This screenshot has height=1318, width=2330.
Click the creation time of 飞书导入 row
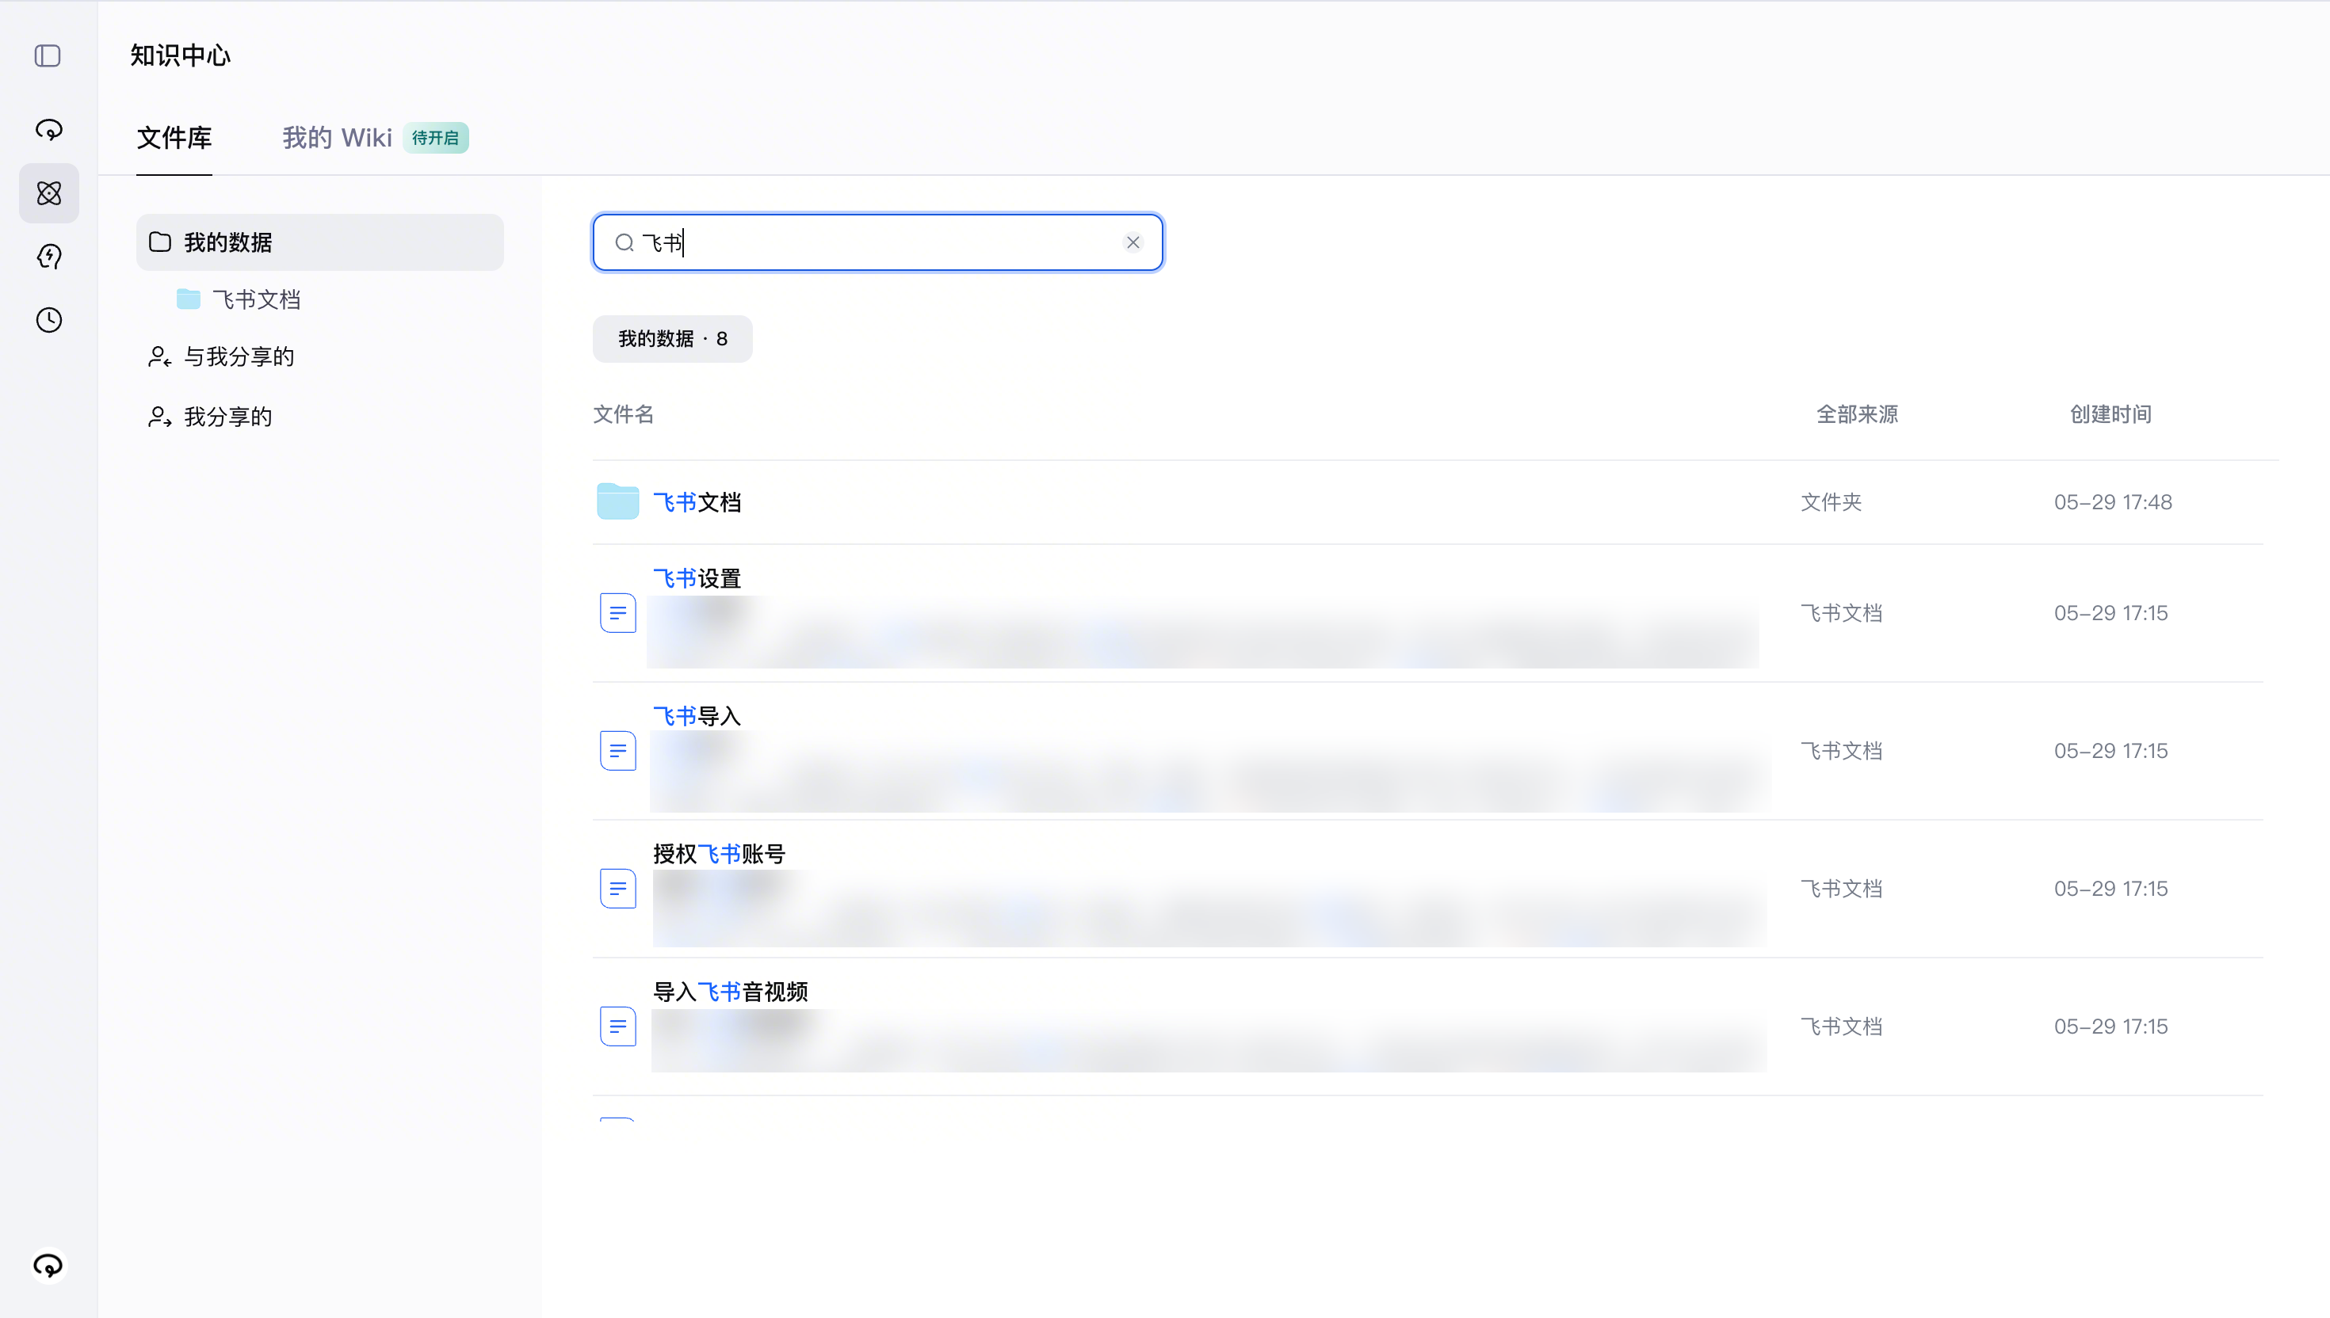tap(2110, 750)
